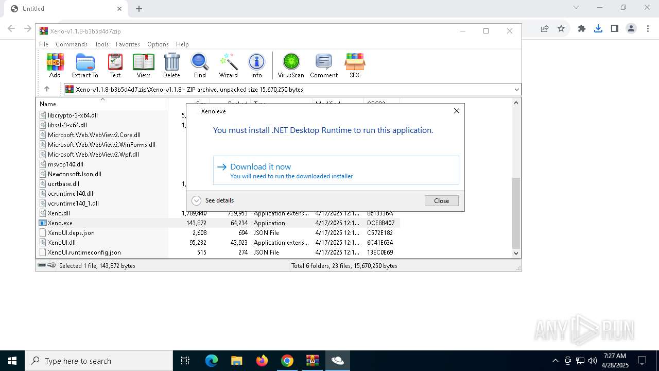
Task: Go up one folder level arrow
Action: point(47,89)
